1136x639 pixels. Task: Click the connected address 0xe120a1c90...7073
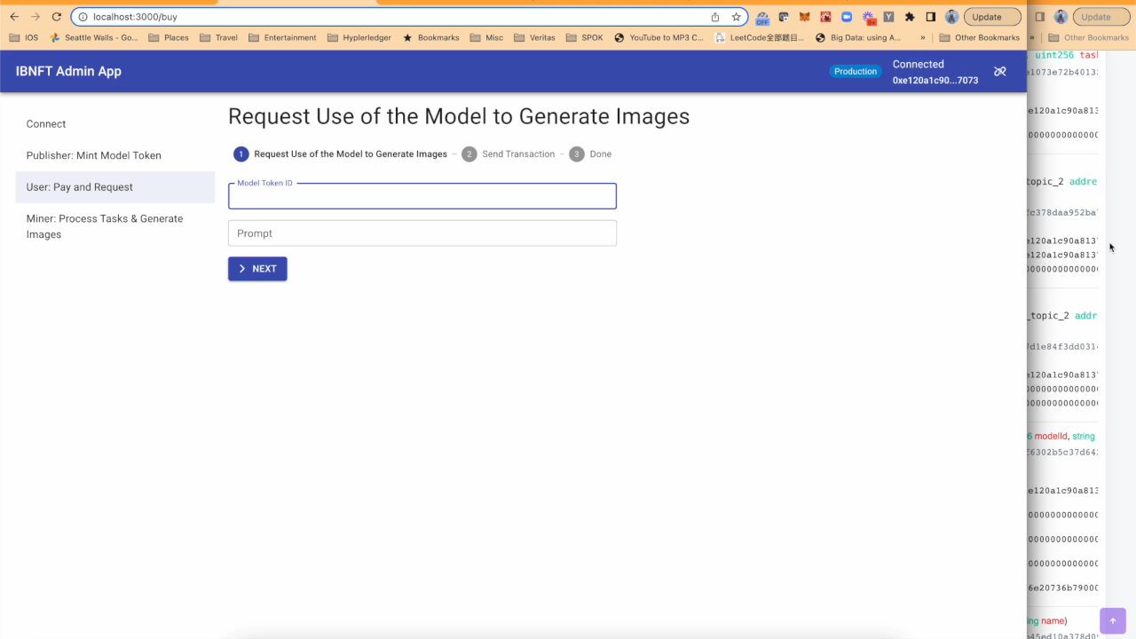pos(935,80)
